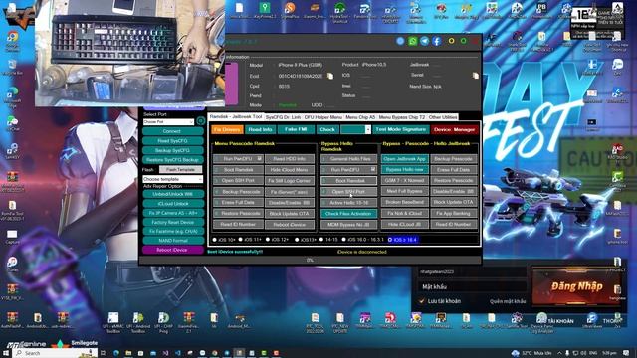Screen dimensions: 637x358
Task: Click the Open Jailbreak App button
Action: tap(405, 159)
